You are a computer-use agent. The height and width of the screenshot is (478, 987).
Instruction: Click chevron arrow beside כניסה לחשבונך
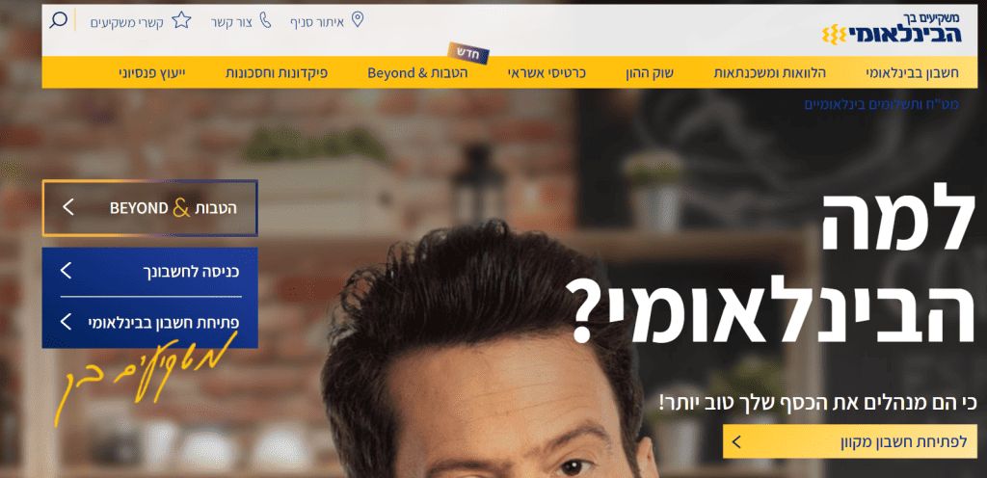point(66,271)
